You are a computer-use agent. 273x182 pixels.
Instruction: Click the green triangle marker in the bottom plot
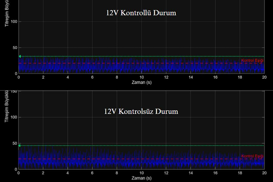[20, 145]
